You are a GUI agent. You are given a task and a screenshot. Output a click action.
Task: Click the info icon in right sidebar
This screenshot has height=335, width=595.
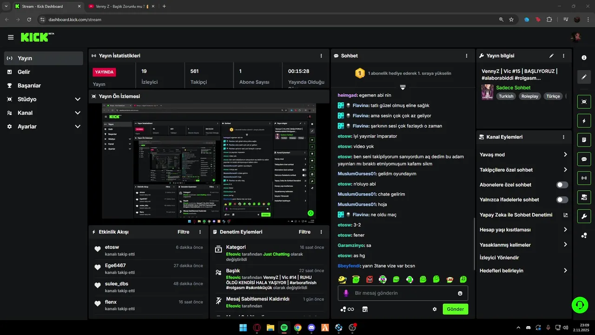(584, 58)
